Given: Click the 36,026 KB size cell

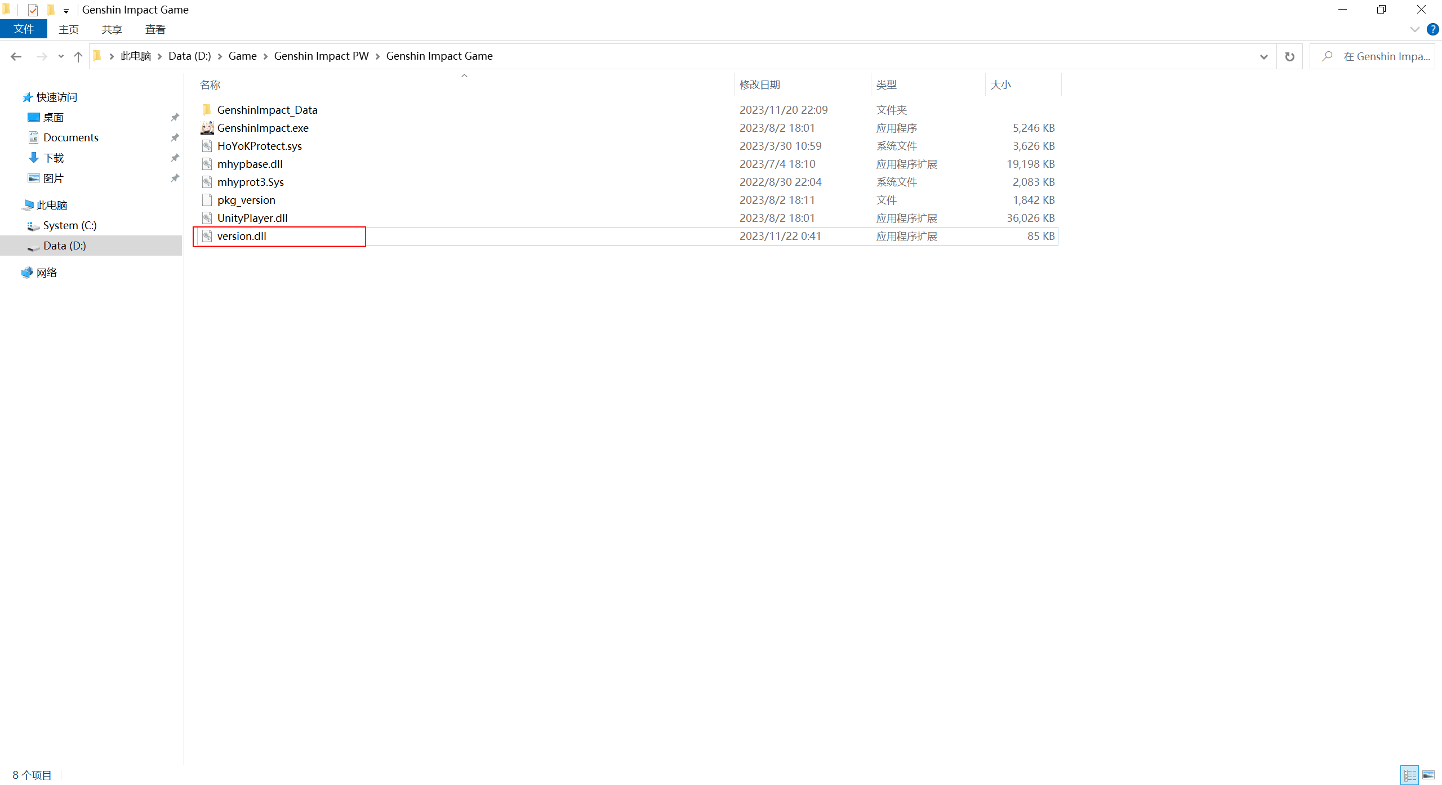Looking at the screenshot, I should pyautogui.click(x=1030, y=218).
